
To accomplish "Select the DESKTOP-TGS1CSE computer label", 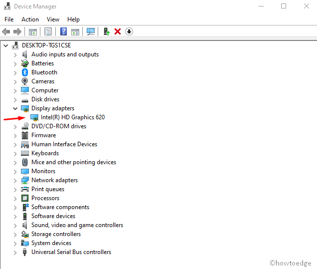I will click(46, 45).
